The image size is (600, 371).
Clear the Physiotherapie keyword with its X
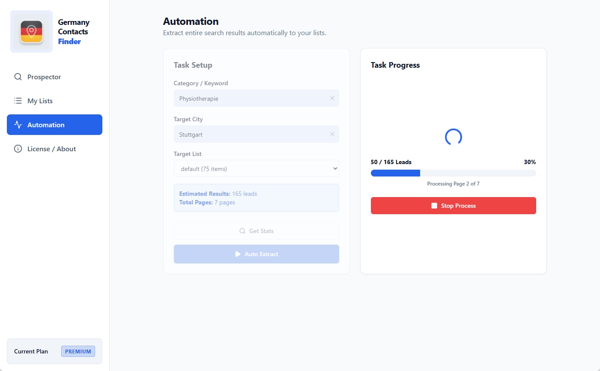332,98
